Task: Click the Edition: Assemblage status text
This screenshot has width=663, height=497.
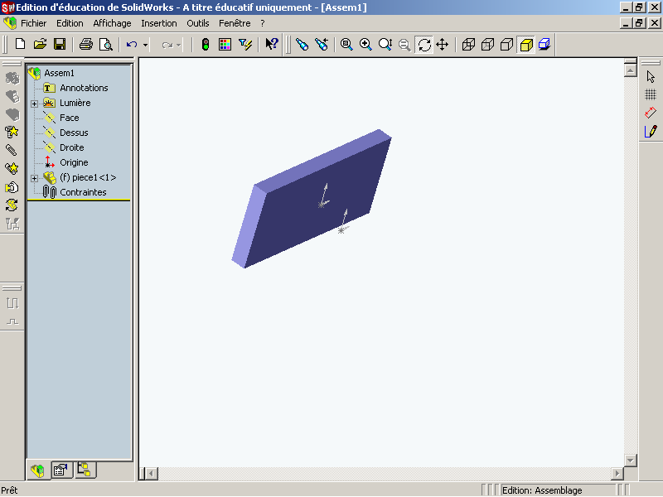Action: pos(542,490)
